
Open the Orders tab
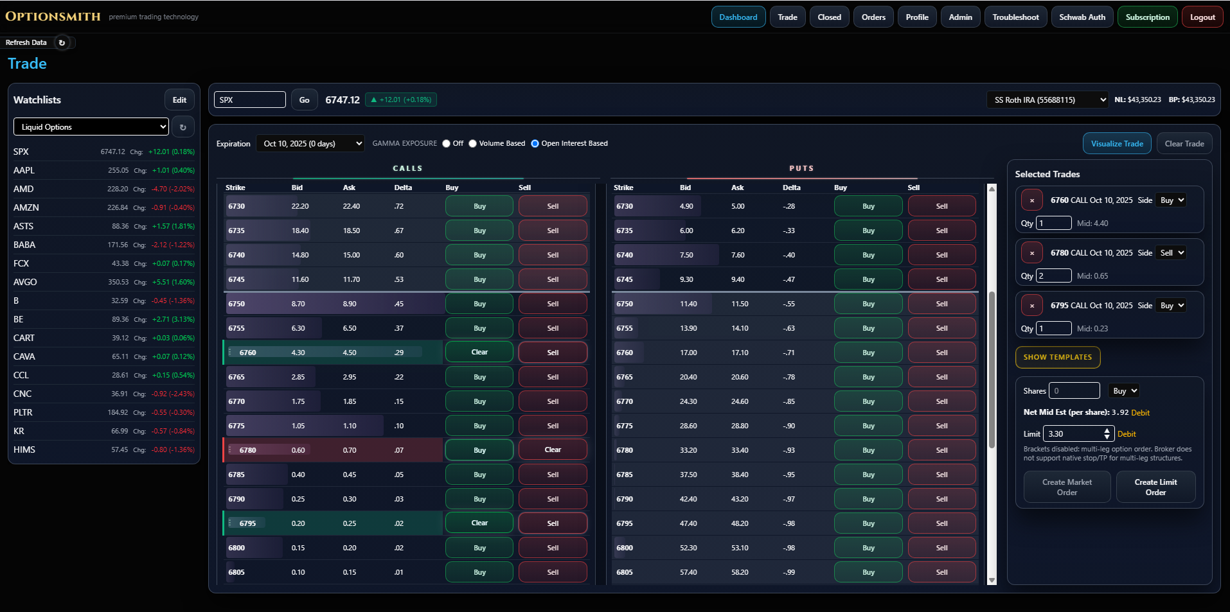(873, 17)
